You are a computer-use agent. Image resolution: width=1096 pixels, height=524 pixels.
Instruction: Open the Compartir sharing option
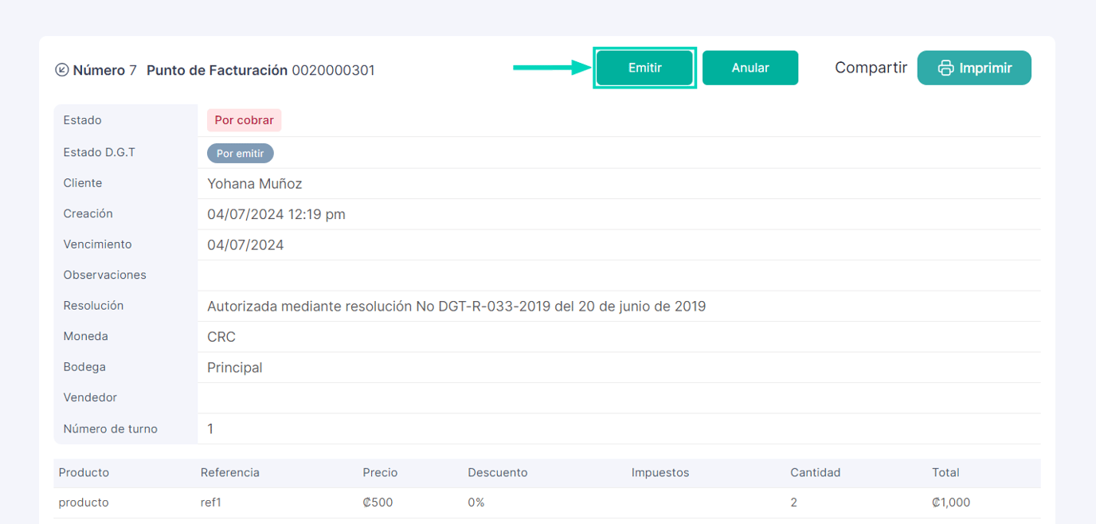tap(871, 68)
